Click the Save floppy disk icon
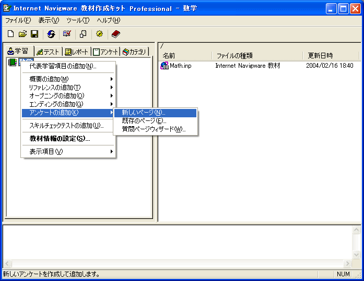The height and width of the screenshot is (281, 364). (34, 34)
